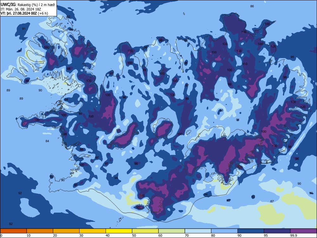
Task: Click the 'UWC/IG' title text
Action: [8, 4]
